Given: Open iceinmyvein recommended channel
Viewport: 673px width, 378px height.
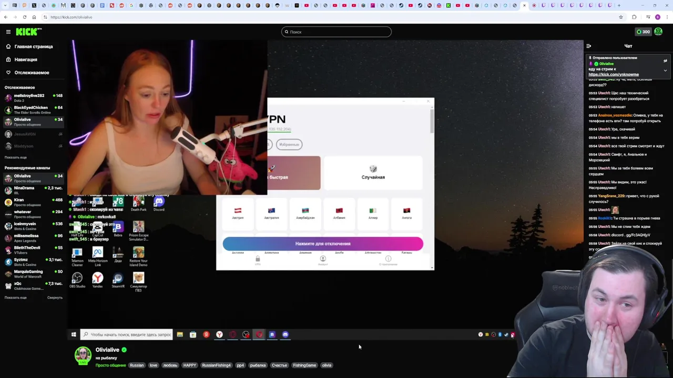Looking at the screenshot, I should [33, 226].
